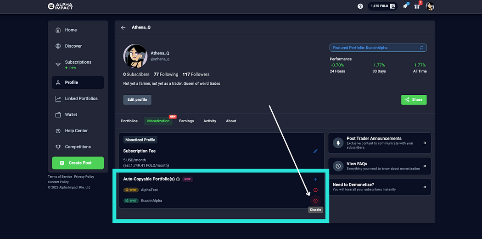Click the 30 Days performance value

tap(379, 65)
